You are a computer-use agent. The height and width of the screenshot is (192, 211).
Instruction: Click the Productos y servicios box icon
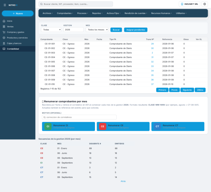point(4,38)
